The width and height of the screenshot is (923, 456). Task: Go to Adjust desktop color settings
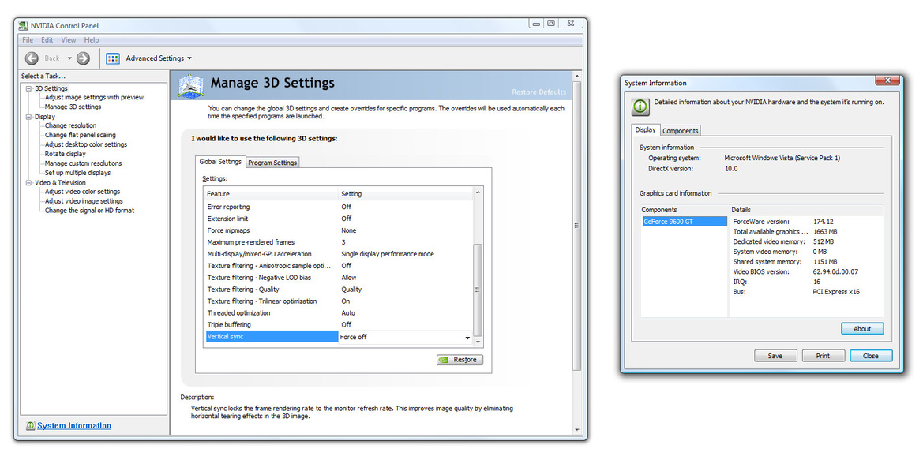click(x=86, y=144)
